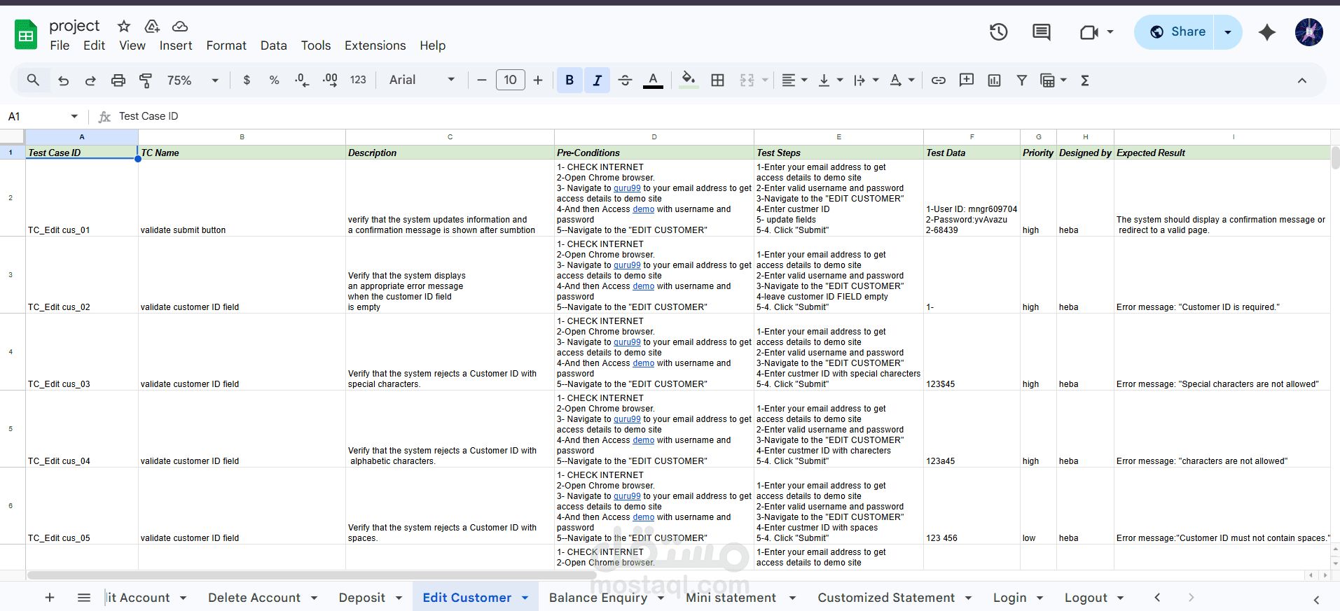
Task: Format as currency dollar sign
Action: click(247, 80)
